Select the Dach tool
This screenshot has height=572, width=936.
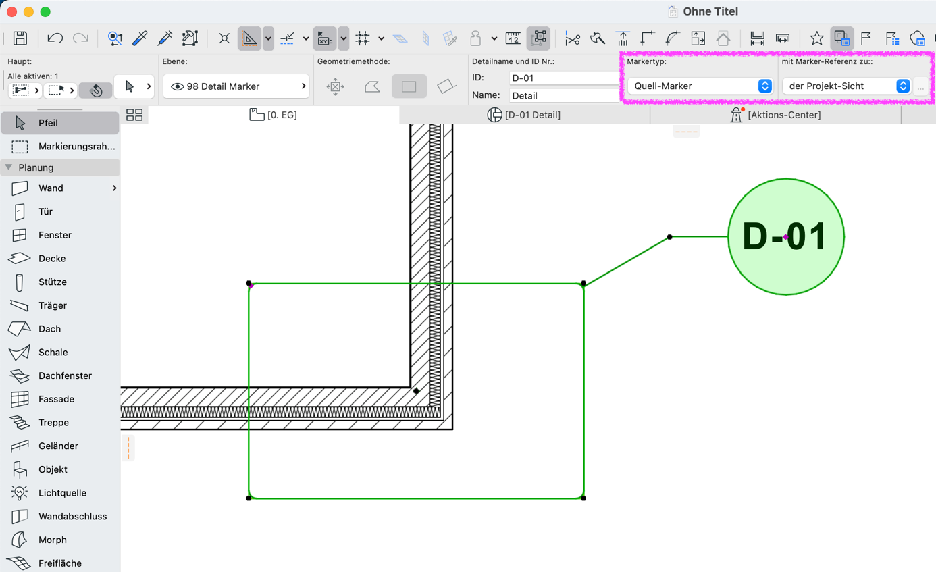(x=60, y=329)
